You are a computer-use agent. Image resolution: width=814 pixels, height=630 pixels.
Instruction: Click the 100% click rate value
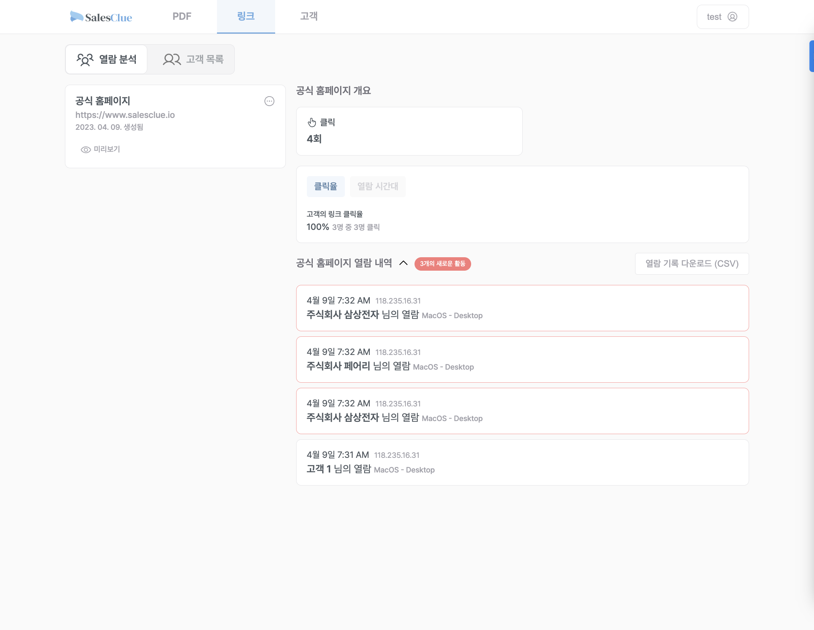(318, 227)
